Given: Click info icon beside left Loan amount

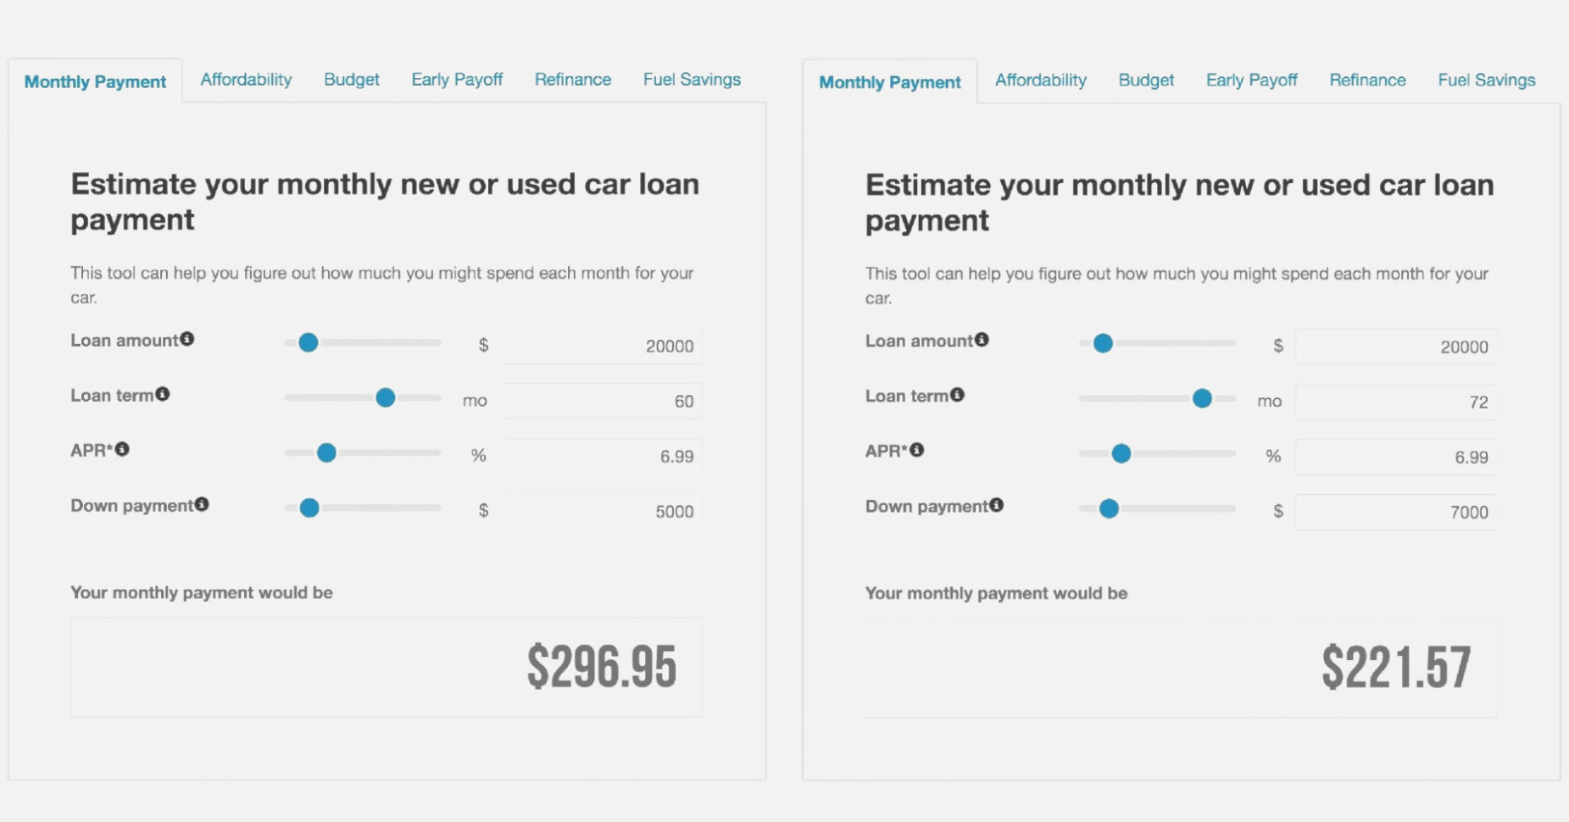Looking at the screenshot, I should (x=187, y=339).
